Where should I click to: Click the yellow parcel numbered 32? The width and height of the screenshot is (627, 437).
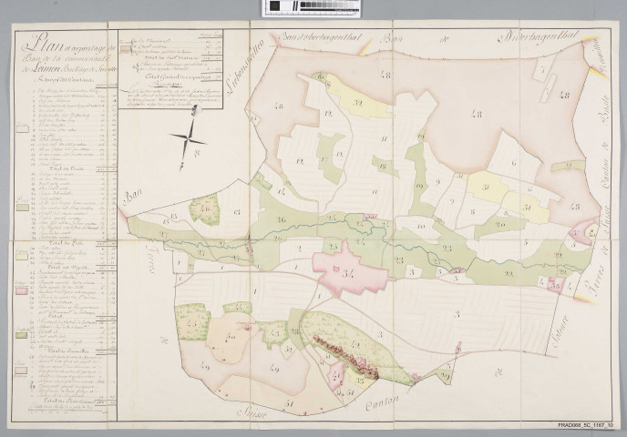356,107
